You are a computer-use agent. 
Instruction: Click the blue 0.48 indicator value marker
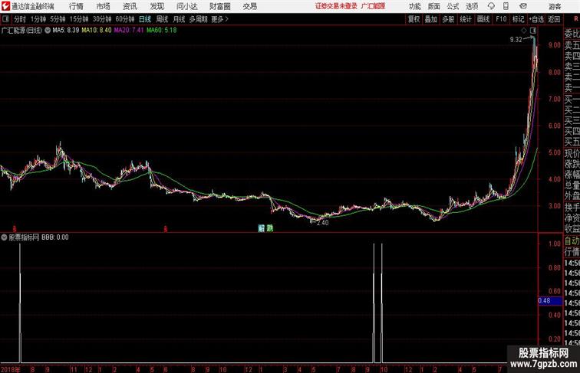pos(550,300)
